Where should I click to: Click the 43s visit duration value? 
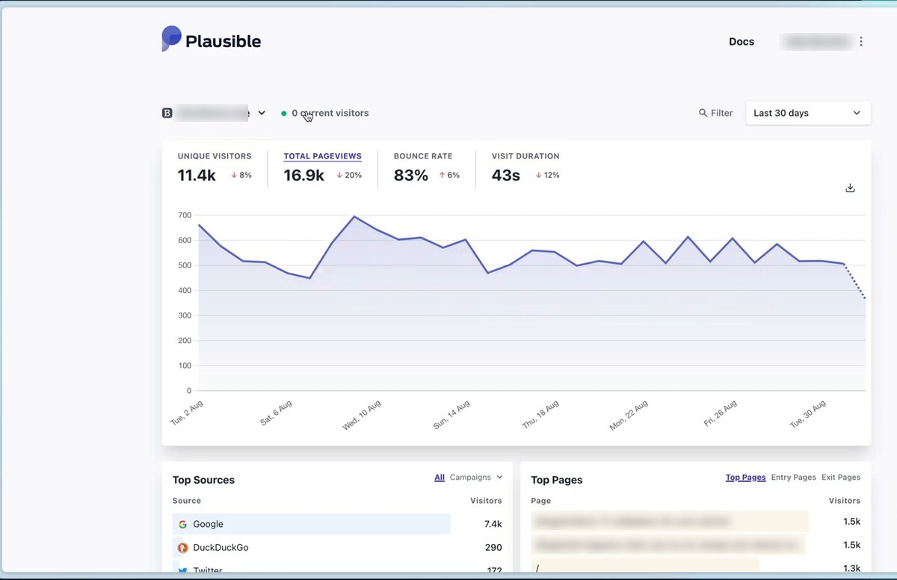pos(506,176)
